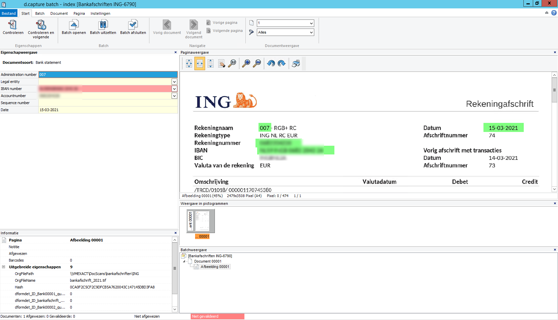
Task: Toggle fit to page height view
Action: [x=211, y=63]
